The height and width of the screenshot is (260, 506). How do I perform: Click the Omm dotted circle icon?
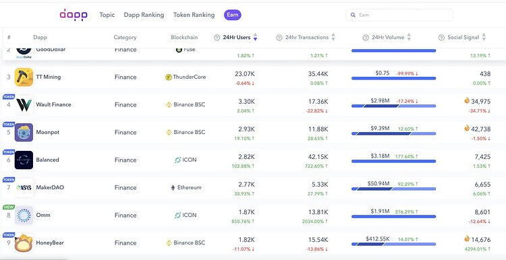pyautogui.click(x=24, y=216)
